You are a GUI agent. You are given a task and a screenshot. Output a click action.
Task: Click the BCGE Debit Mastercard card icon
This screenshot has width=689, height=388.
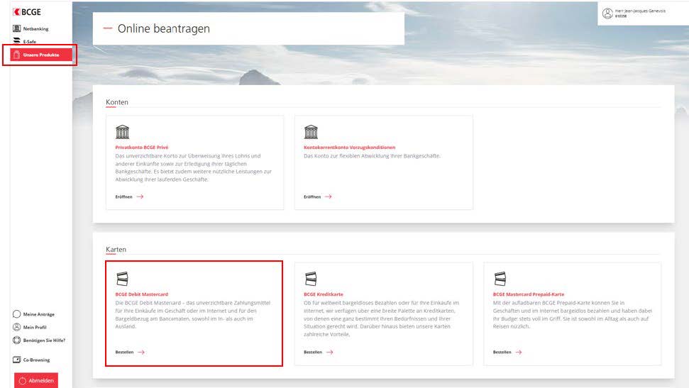tap(122, 279)
